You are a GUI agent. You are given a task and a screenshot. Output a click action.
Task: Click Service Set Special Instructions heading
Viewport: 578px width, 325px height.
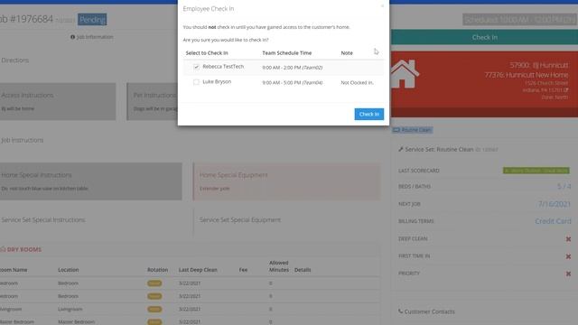point(43,220)
